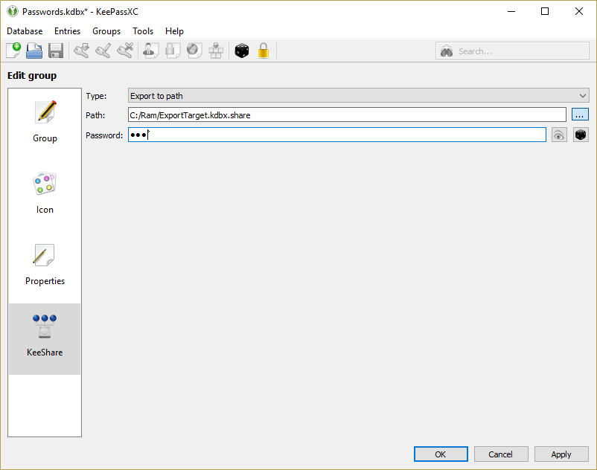Lock the database with the padlock icon
This screenshot has height=470, width=597.
(x=264, y=50)
